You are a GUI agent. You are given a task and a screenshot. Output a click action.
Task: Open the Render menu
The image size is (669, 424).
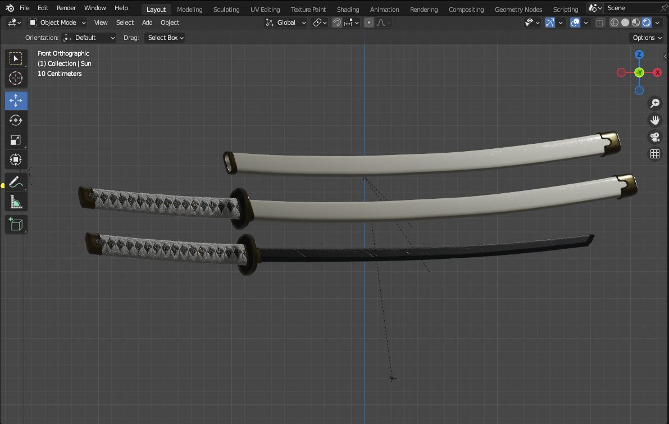(x=66, y=8)
